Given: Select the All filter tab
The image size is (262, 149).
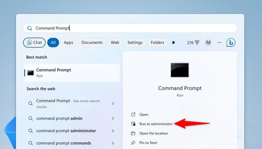Looking at the screenshot, I should [x=53, y=42].
